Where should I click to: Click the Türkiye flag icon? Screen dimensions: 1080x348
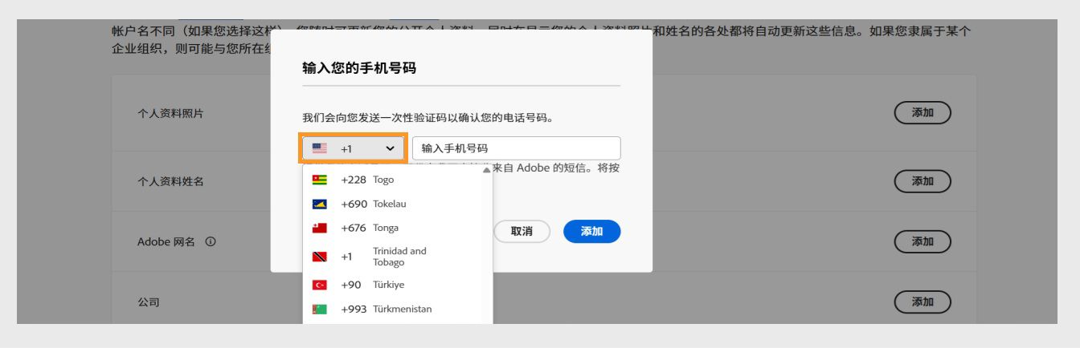point(319,285)
